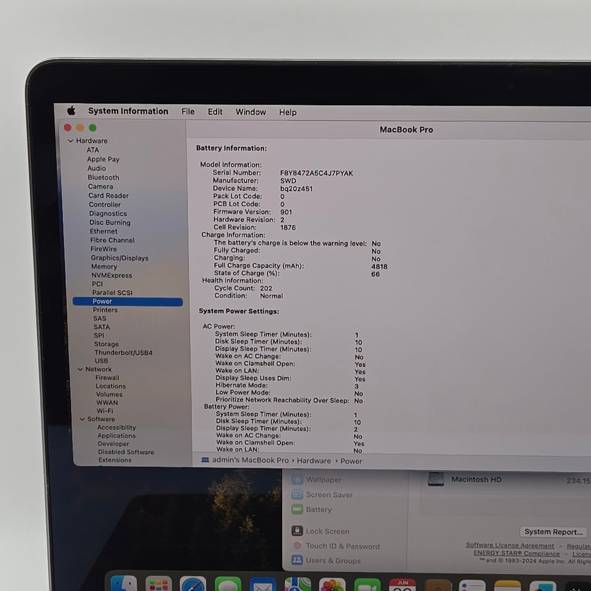
Task: Select Graphics/Displays in the sidebar
Action: pyautogui.click(x=119, y=258)
